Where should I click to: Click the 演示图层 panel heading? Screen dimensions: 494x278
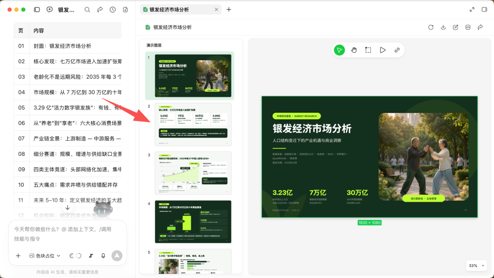[x=154, y=45]
